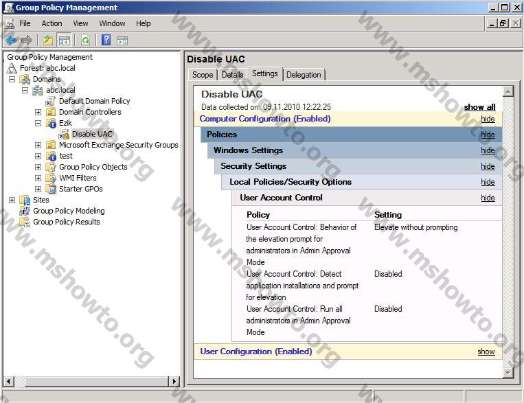
Task: Click the Sites folder icon
Action: tap(25, 200)
